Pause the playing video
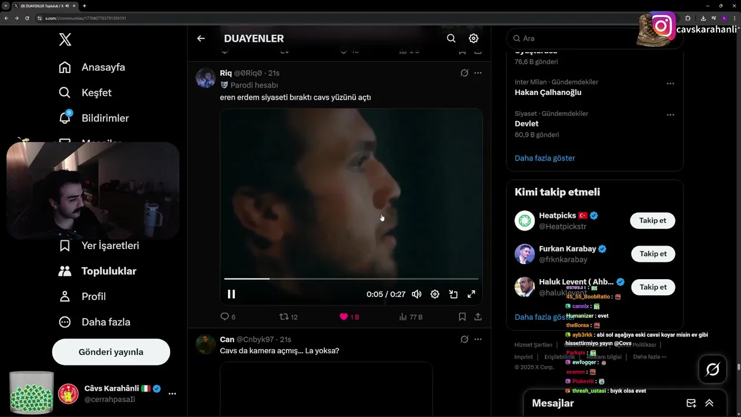 231,294
